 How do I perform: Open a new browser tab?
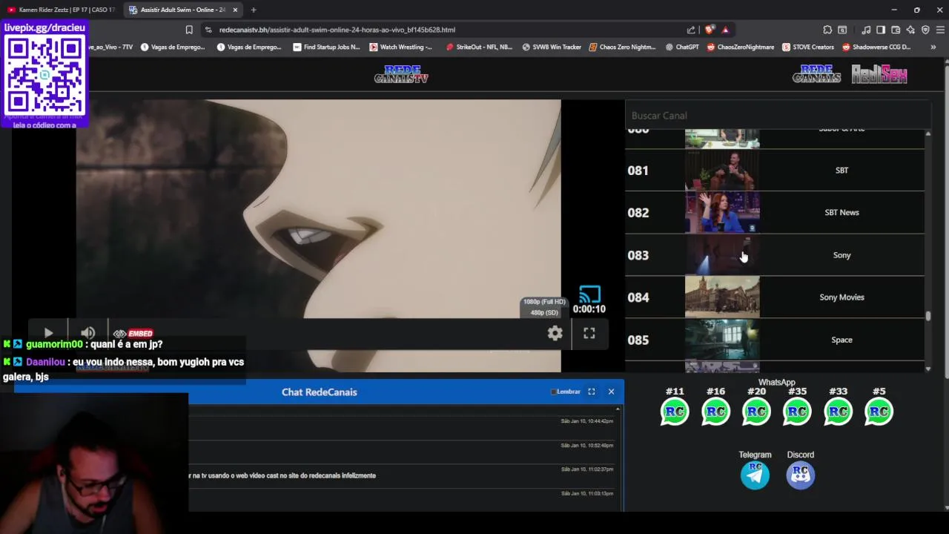point(254,10)
